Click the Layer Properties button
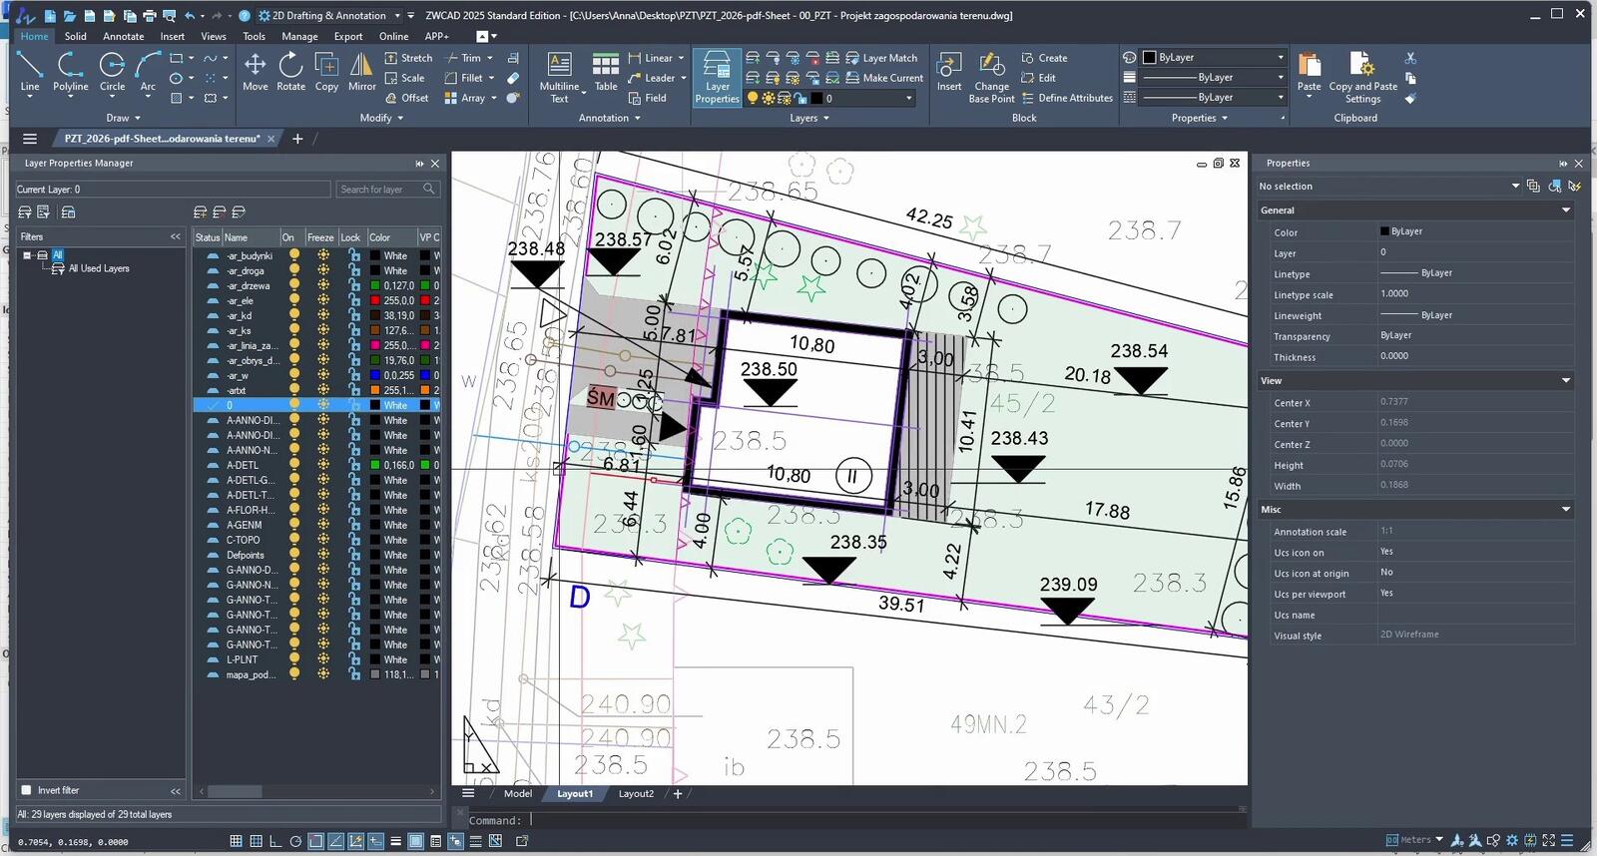1597x856 pixels. pyautogui.click(x=717, y=77)
